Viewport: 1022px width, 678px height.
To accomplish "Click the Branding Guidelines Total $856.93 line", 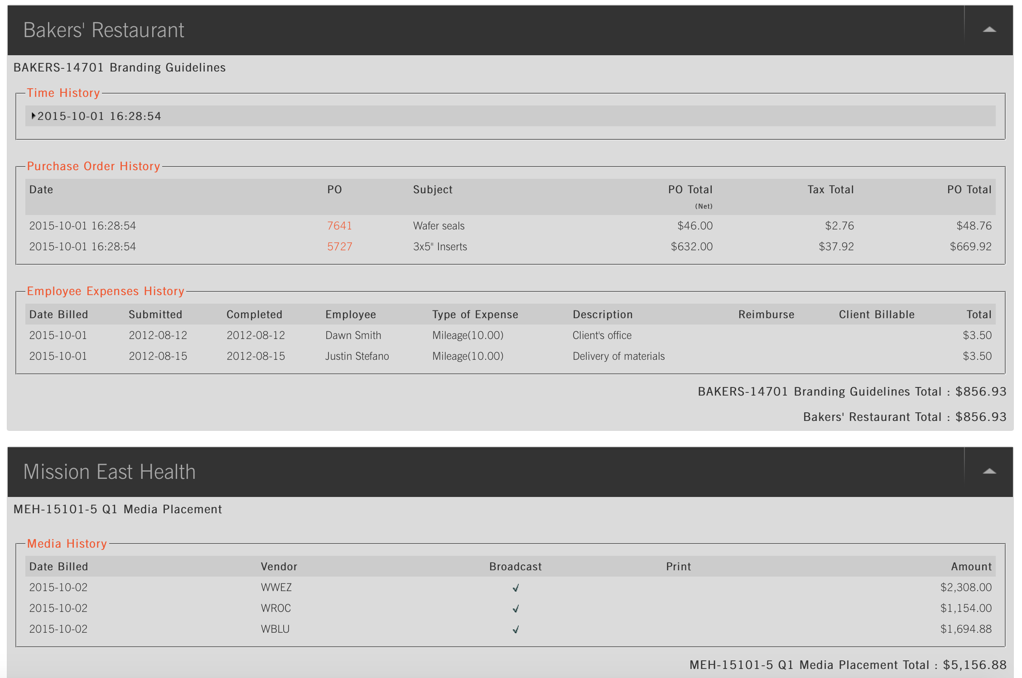I will (x=852, y=392).
